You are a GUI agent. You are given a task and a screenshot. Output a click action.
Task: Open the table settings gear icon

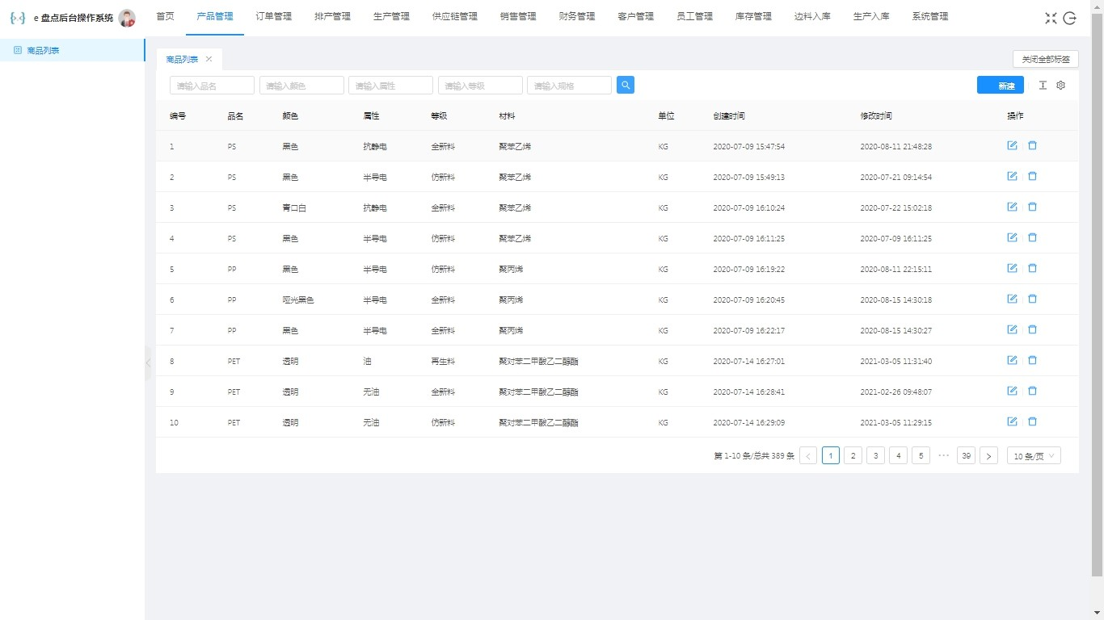tap(1060, 85)
